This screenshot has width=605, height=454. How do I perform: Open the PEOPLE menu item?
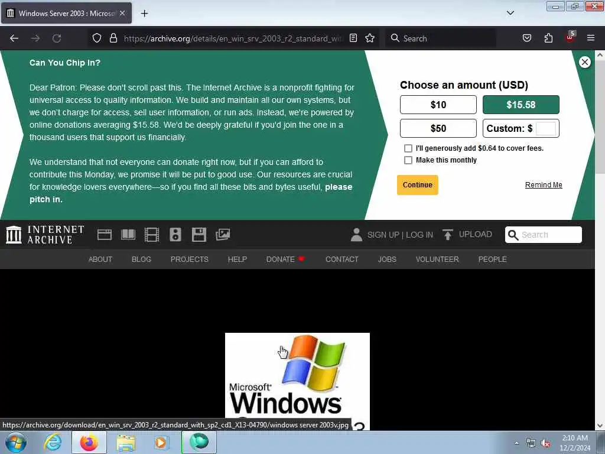tap(492, 260)
